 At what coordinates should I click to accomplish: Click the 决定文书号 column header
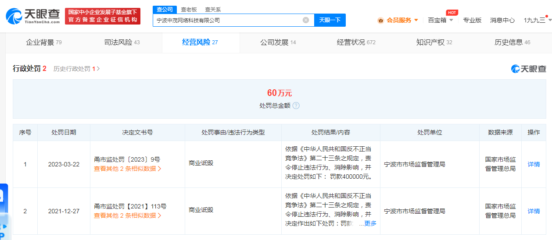coord(137,132)
